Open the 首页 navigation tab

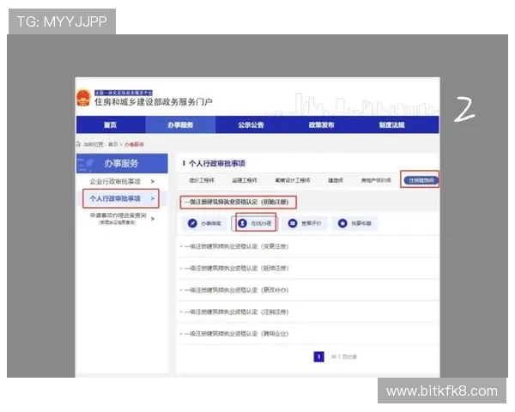(111, 124)
